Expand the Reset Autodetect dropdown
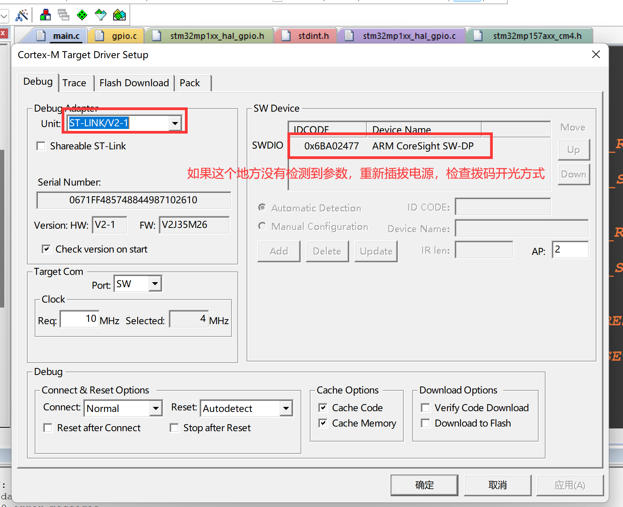The image size is (623, 507). [x=286, y=408]
